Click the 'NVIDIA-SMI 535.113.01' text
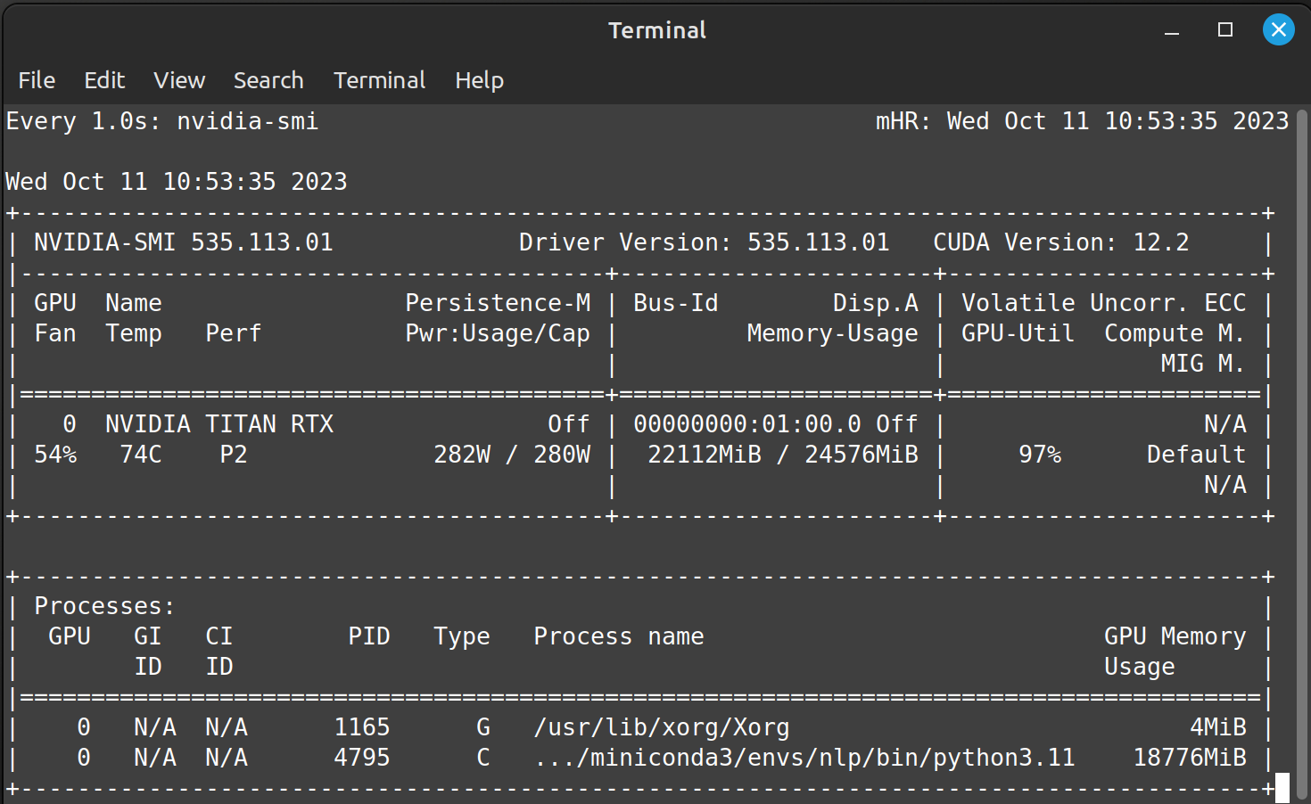The height and width of the screenshot is (804, 1311). [184, 242]
